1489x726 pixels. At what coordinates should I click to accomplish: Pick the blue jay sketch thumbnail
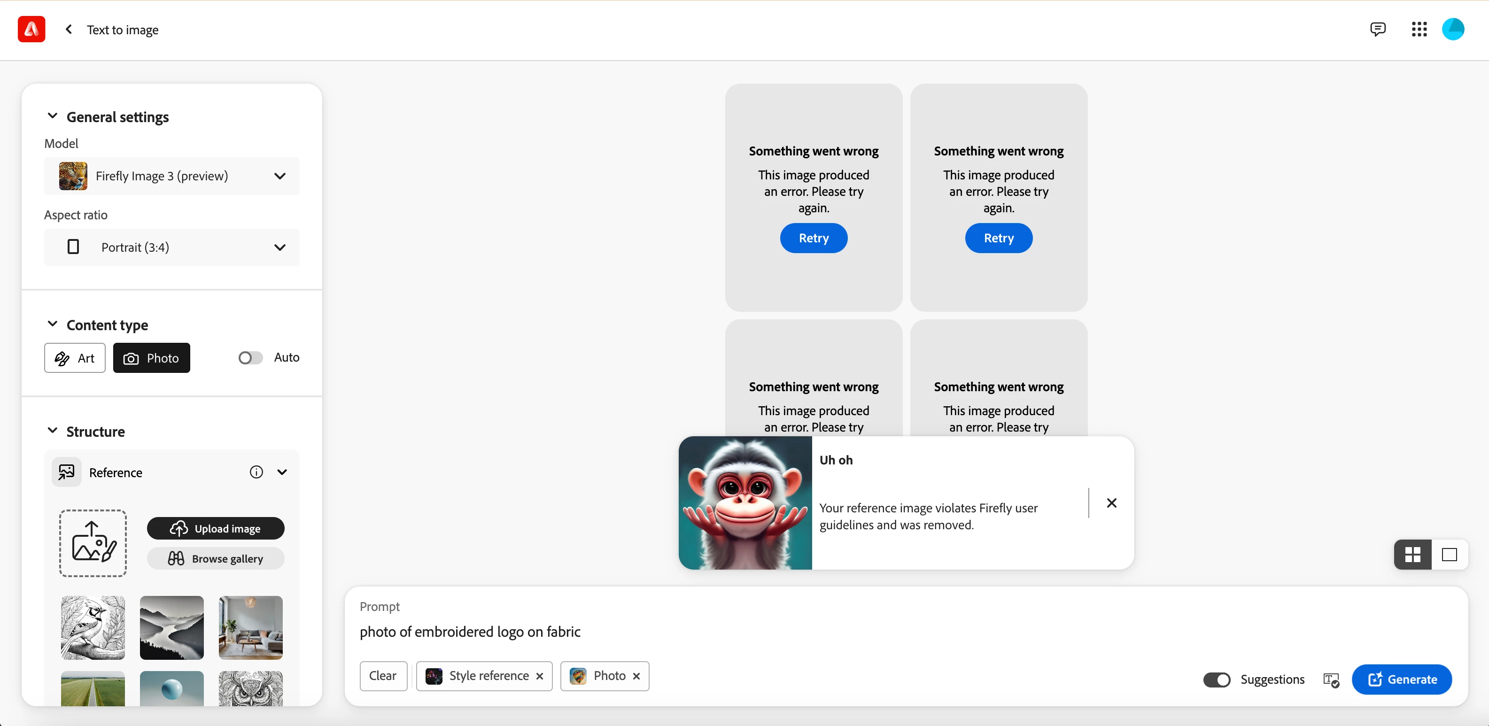[93, 627]
